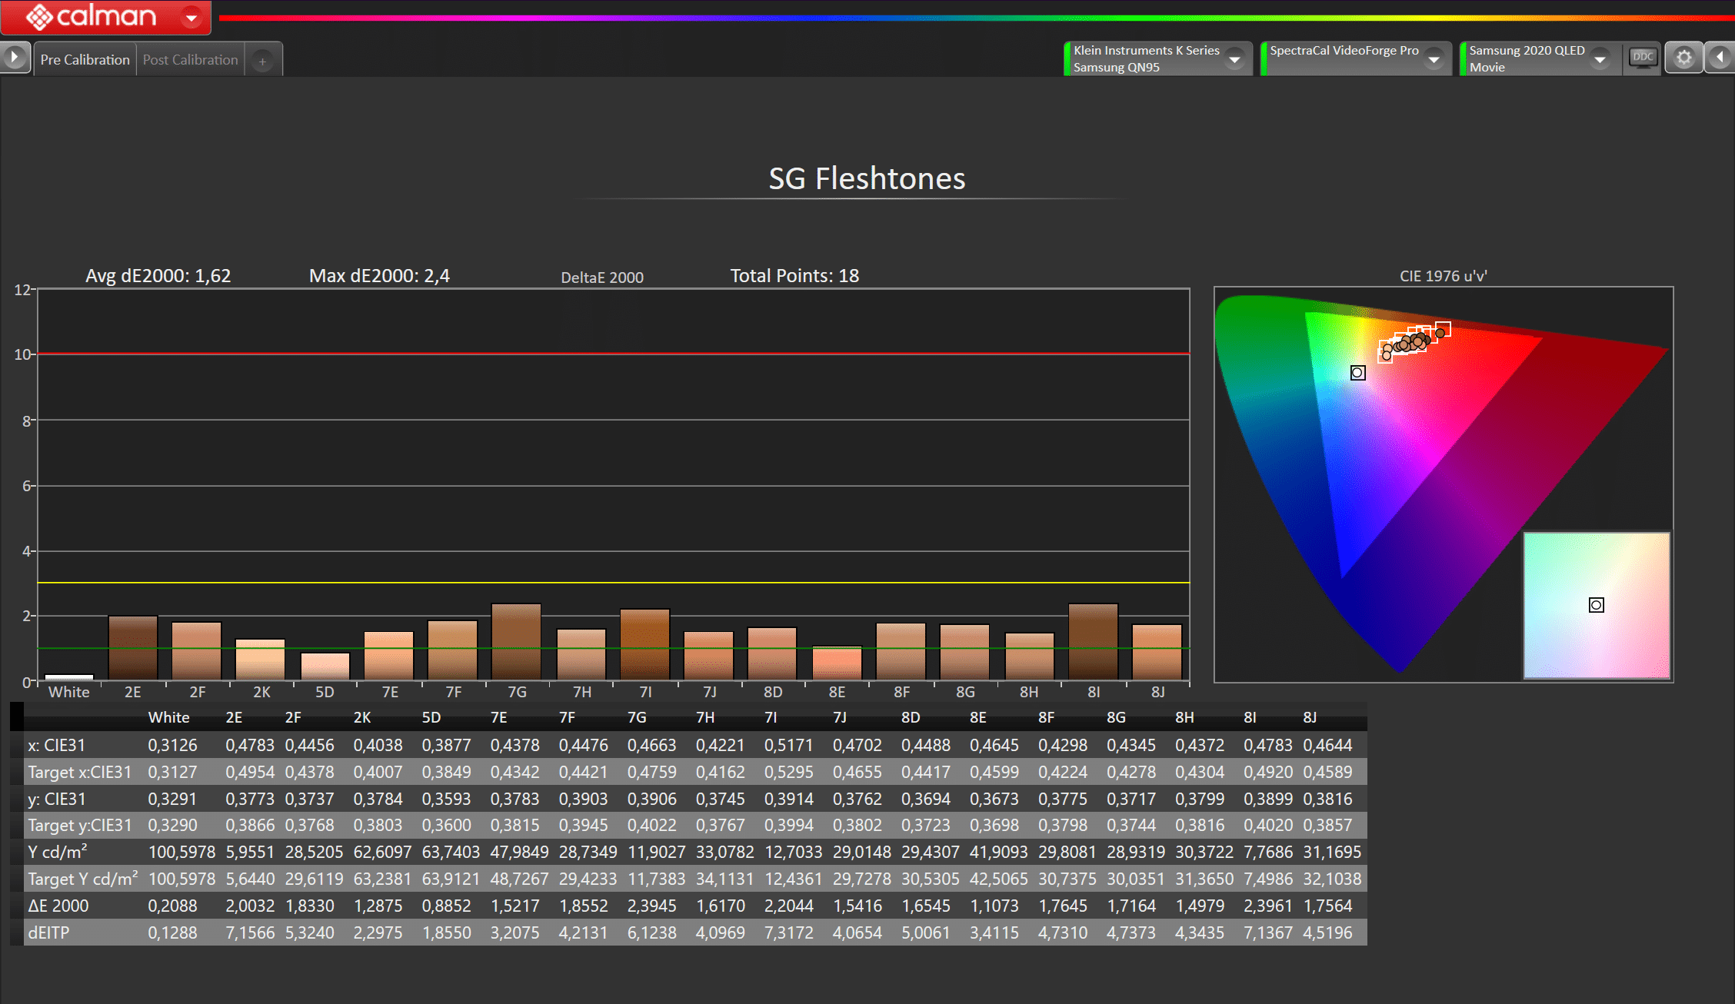Open the Calman main menu arrow

(x=191, y=17)
